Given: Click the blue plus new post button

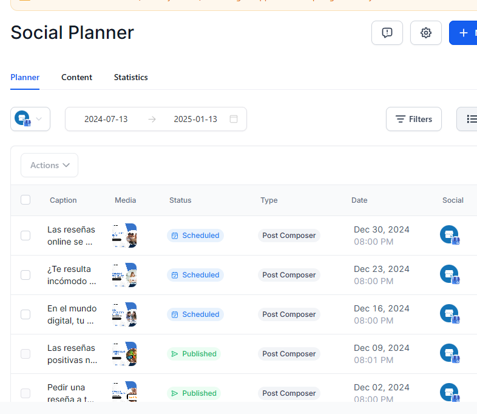Looking at the screenshot, I should 463,33.
